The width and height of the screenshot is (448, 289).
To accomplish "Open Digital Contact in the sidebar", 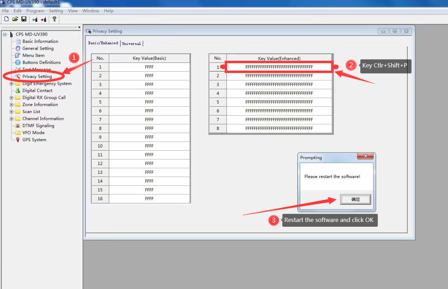I will coord(37,91).
